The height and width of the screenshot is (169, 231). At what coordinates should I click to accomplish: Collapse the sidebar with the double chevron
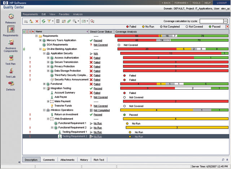[19, 162]
